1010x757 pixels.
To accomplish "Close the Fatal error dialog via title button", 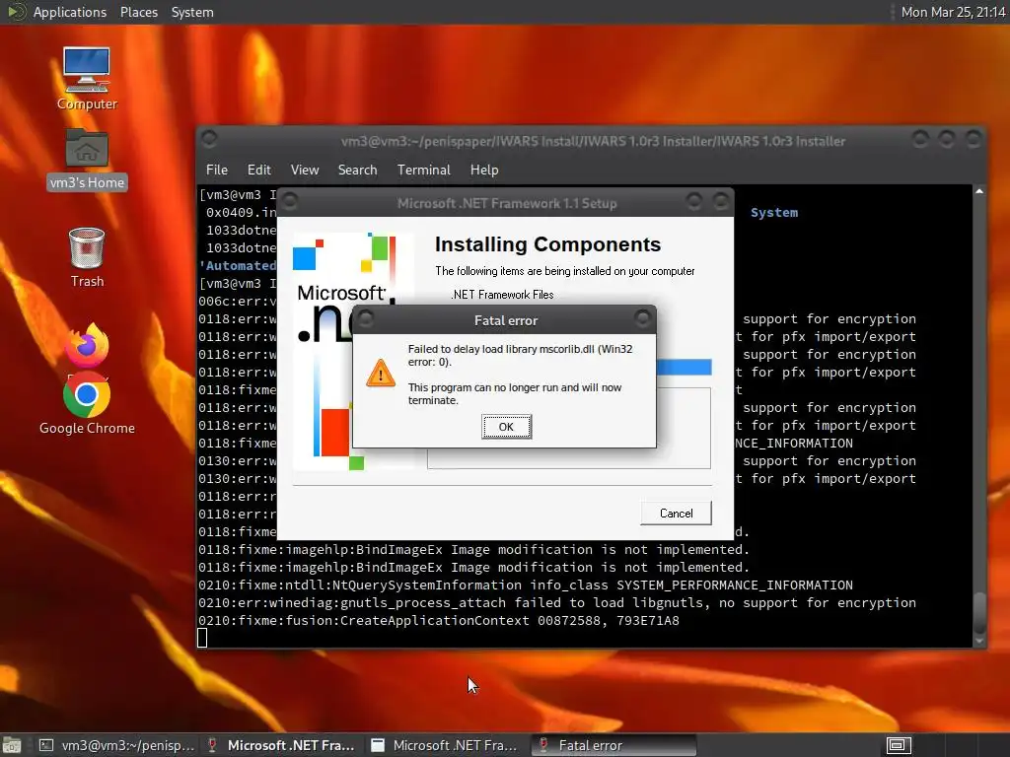I will pos(642,318).
